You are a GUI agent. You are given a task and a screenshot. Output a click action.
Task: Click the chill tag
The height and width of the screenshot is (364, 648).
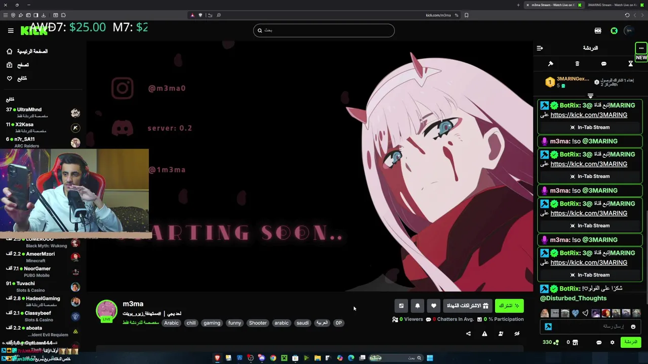(x=191, y=323)
